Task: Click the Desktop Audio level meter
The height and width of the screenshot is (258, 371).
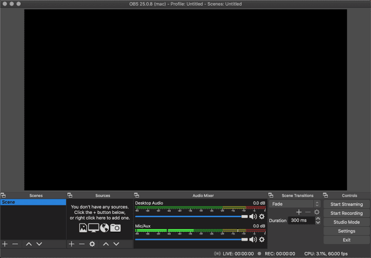Action: [200, 208]
